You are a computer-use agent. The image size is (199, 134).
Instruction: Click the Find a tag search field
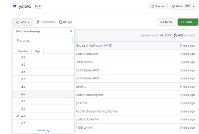pos(43,40)
